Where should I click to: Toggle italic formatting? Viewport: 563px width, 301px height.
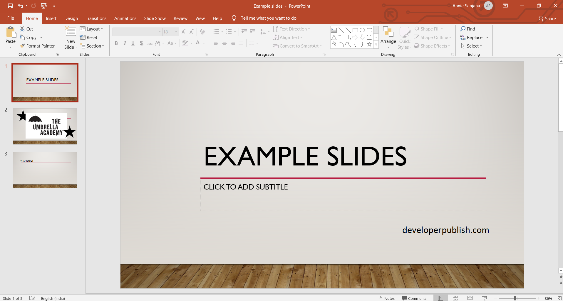(125, 43)
